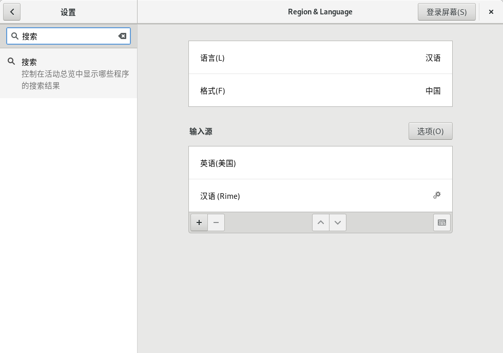Go back using the sidebar back arrow
This screenshot has width=503, height=353.
pos(12,12)
